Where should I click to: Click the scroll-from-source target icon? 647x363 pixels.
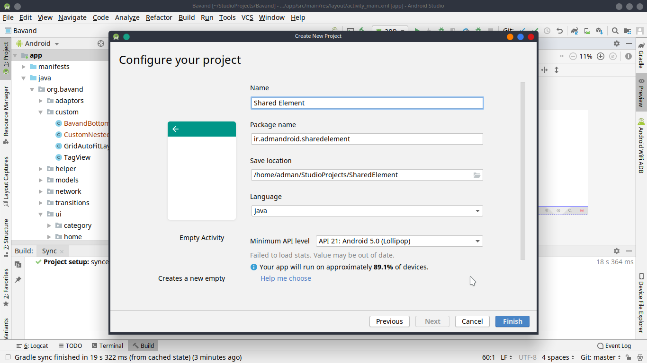point(100,43)
